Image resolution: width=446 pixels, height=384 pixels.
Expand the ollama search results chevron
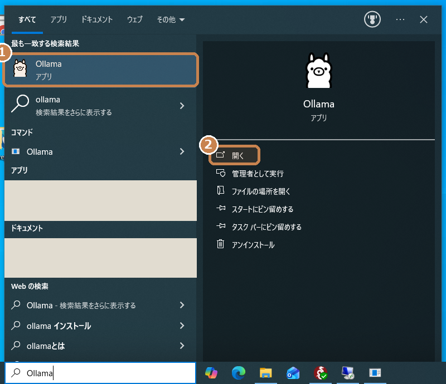182,106
